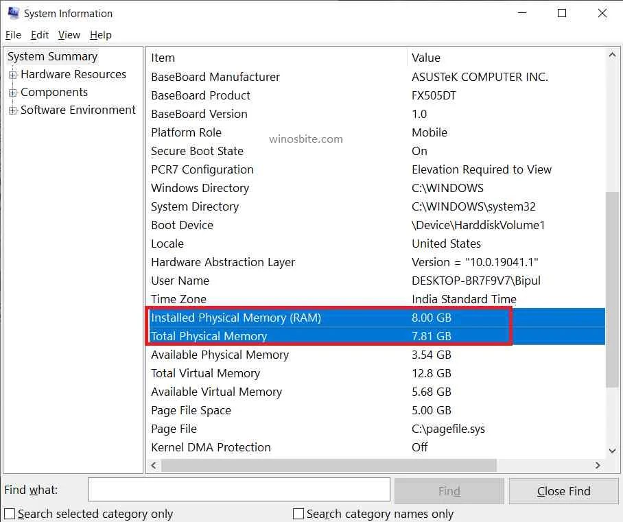Open the Edit menu

[x=39, y=35]
